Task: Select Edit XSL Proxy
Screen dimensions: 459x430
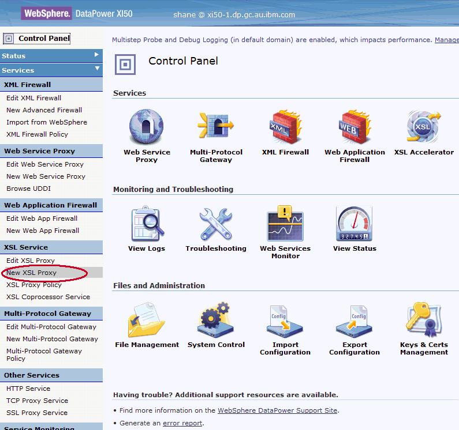Action: click(31, 261)
